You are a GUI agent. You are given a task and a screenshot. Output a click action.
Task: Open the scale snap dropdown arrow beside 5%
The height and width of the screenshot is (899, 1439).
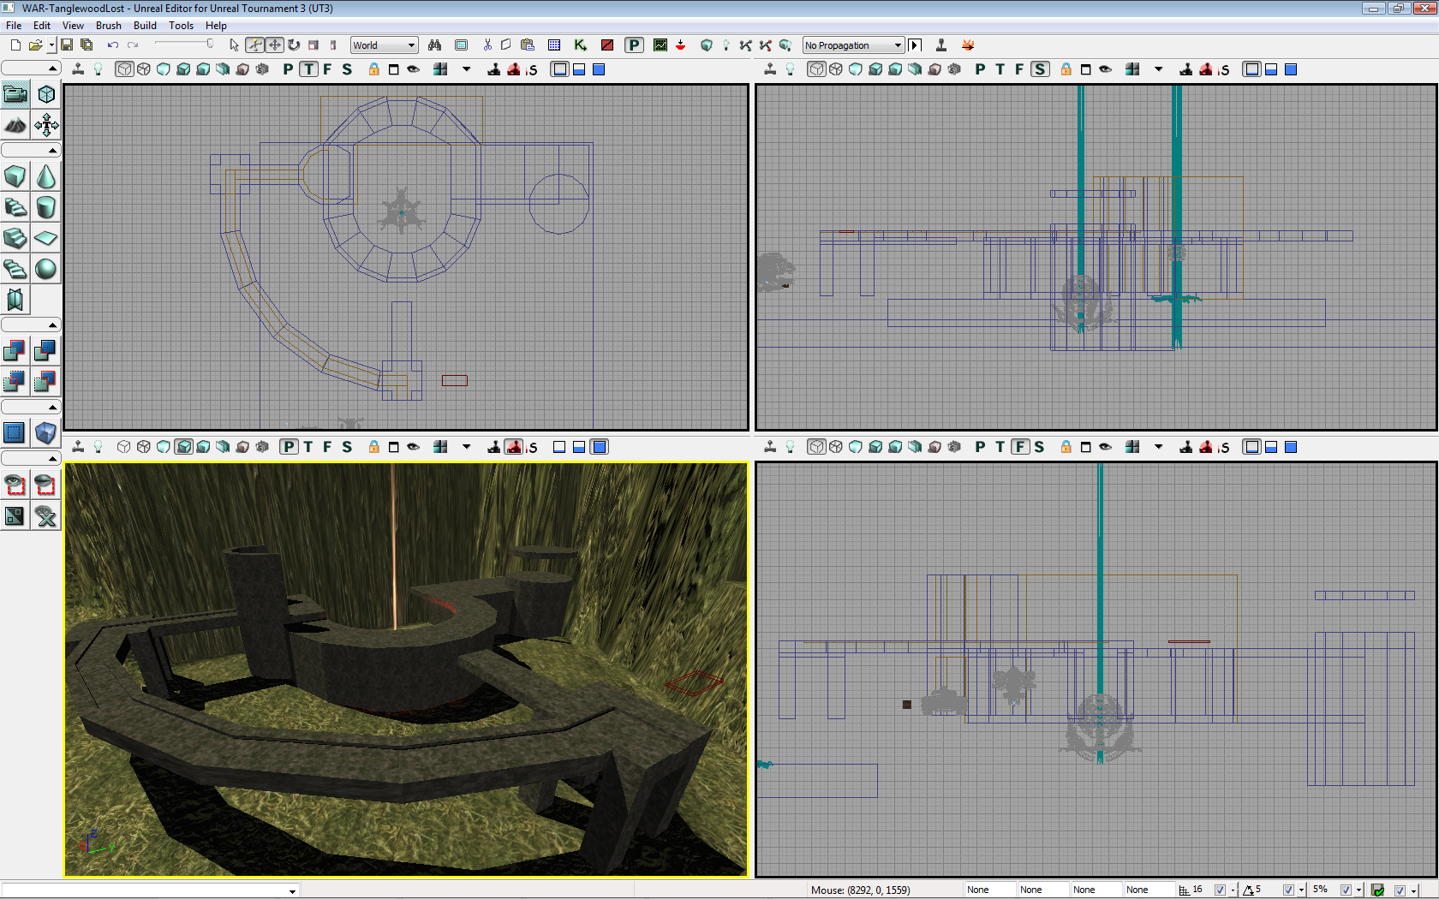pyautogui.click(x=1359, y=890)
